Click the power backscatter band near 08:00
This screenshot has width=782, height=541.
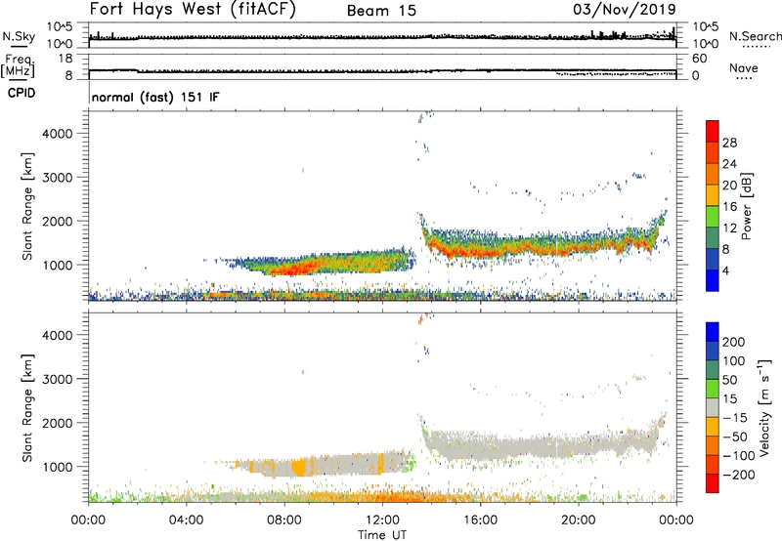284,268
